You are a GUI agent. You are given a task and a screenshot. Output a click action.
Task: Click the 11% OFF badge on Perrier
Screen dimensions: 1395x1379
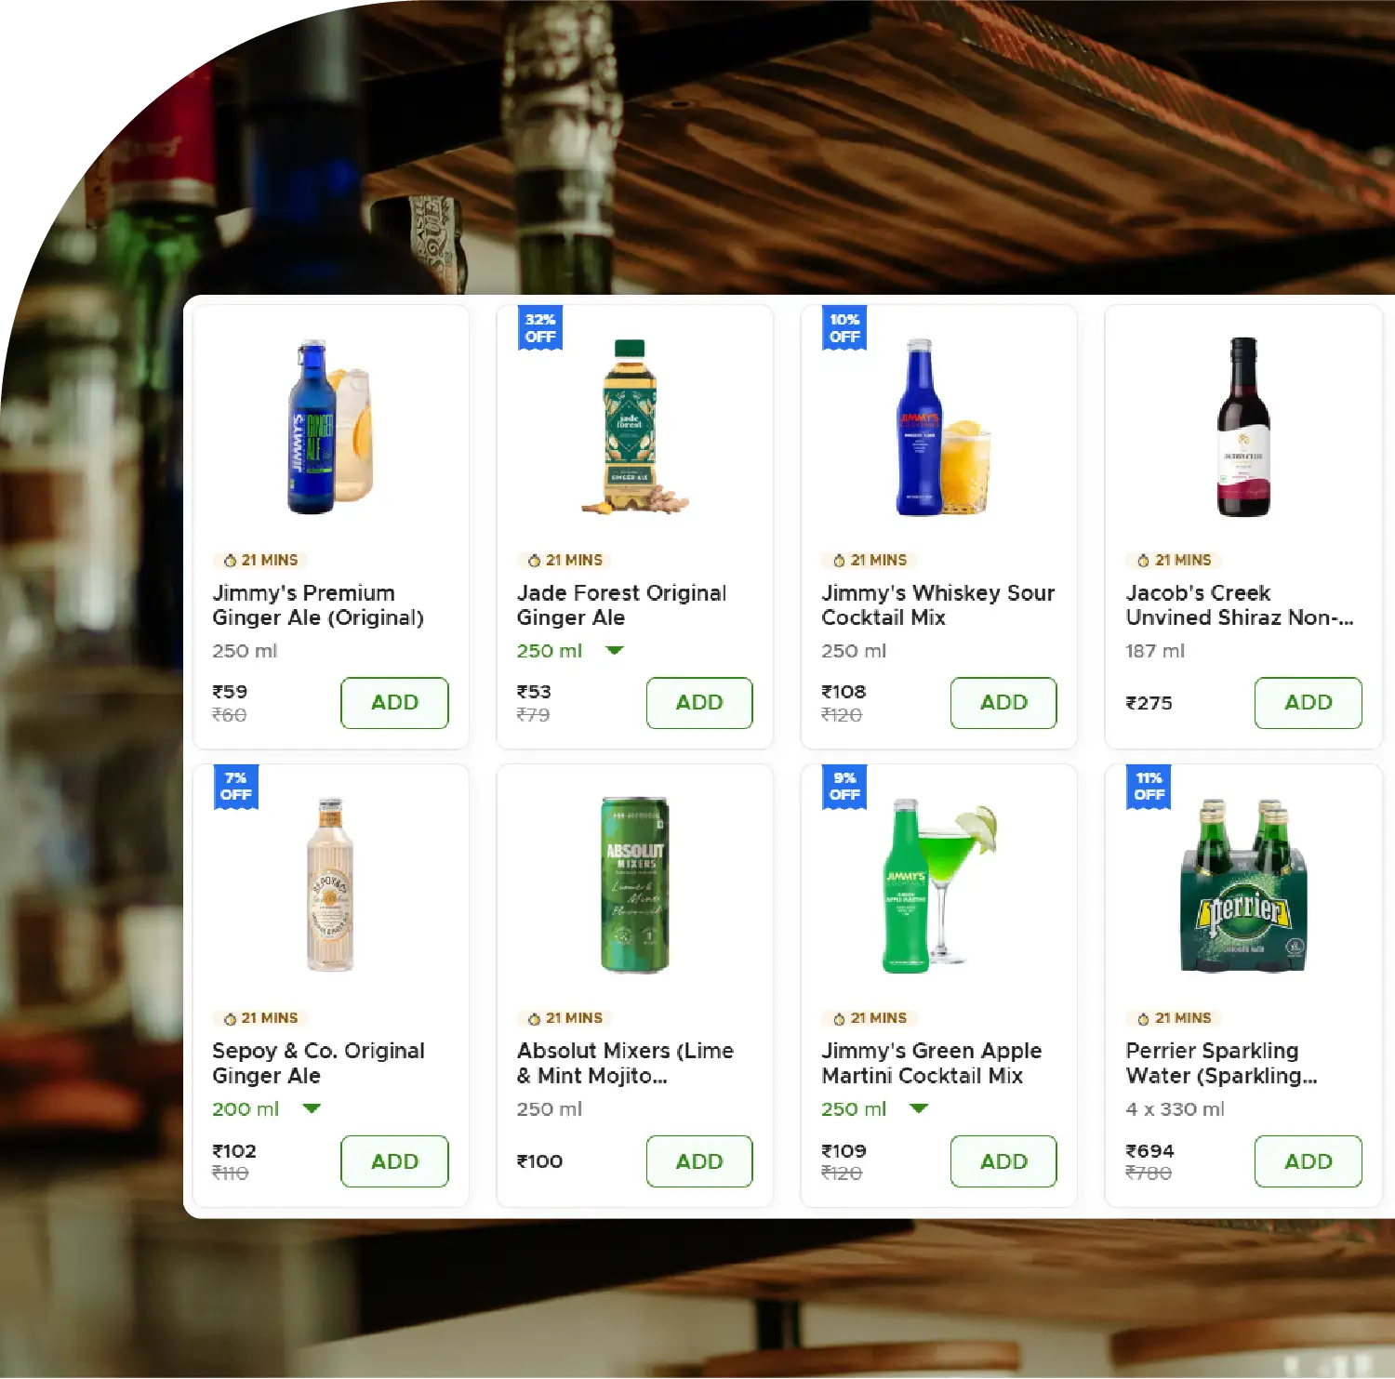coord(1149,787)
